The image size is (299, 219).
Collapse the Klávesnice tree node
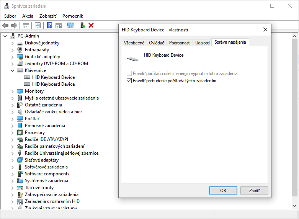(x=13, y=70)
